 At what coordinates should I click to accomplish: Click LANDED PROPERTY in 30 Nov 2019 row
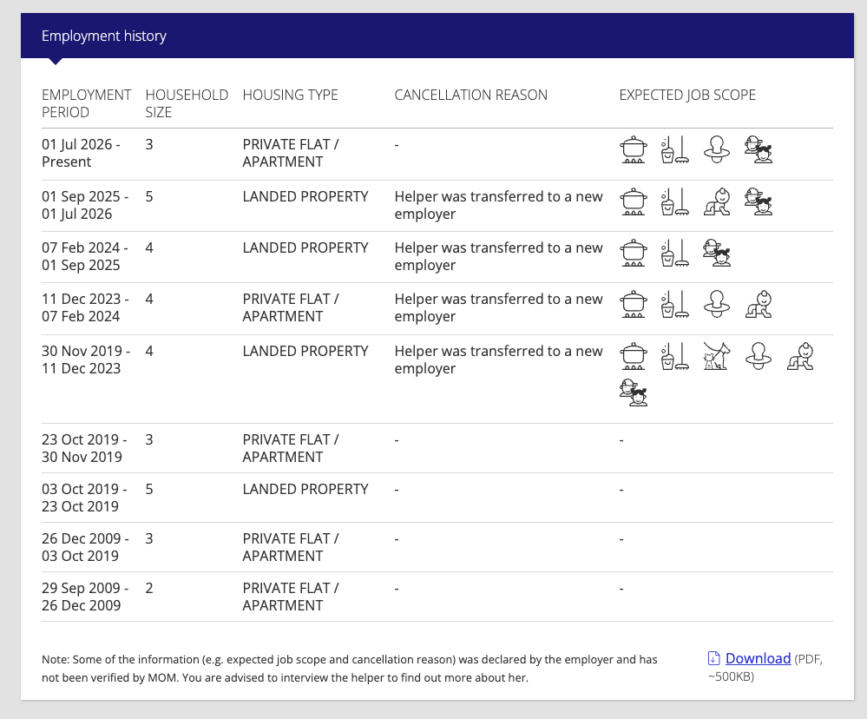click(x=305, y=351)
